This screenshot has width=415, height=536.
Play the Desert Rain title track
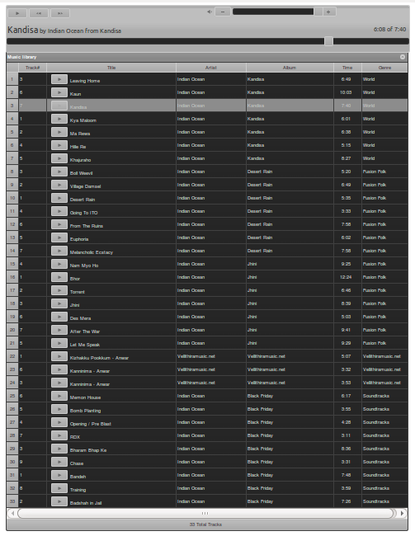click(59, 198)
